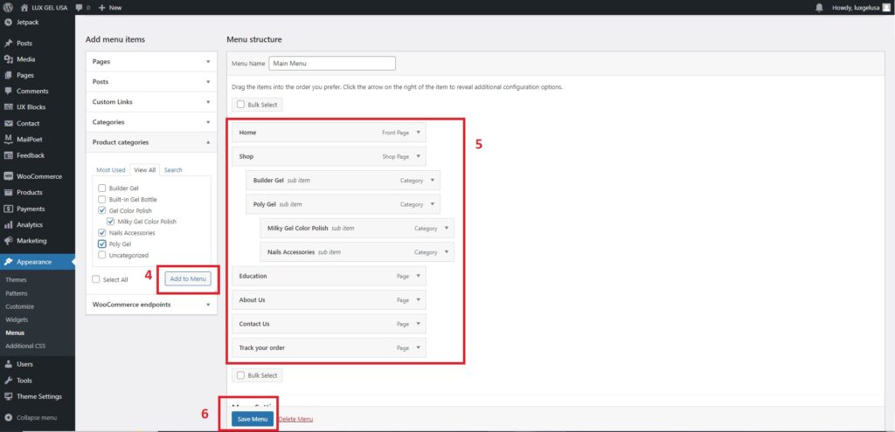Check the Builder Gel category checkbox
The height and width of the screenshot is (432, 895).
point(102,188)
